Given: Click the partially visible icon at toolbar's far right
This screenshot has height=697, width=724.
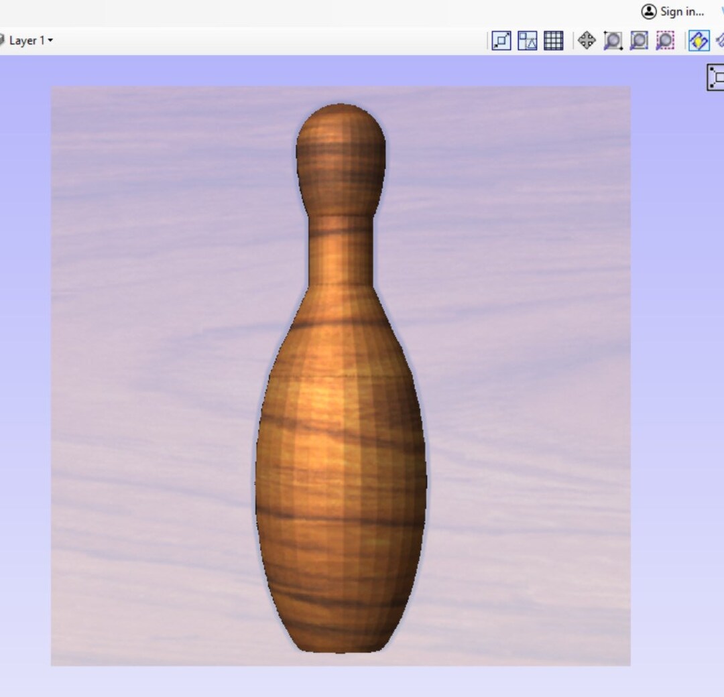Looking at the screenshot, I should (721, 41).
